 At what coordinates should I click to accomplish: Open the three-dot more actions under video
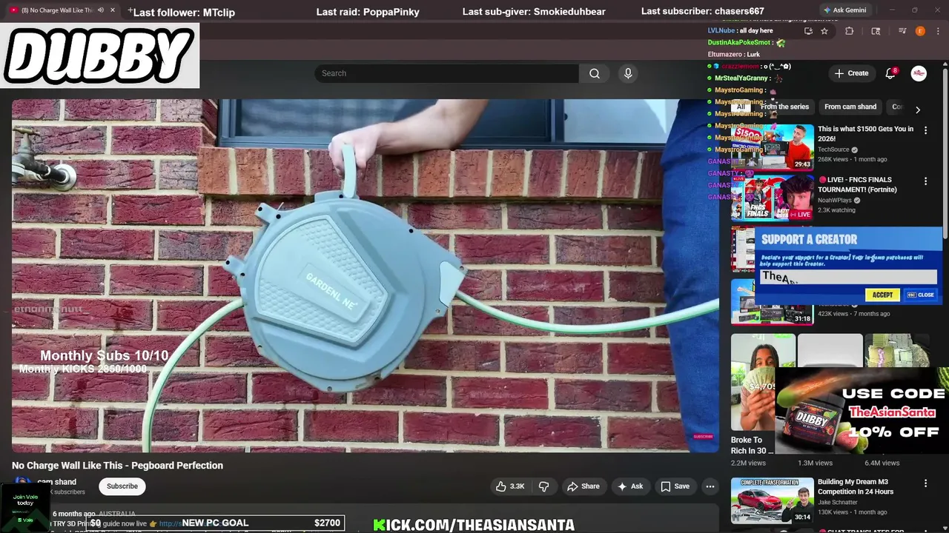click(x=710, y=486)
